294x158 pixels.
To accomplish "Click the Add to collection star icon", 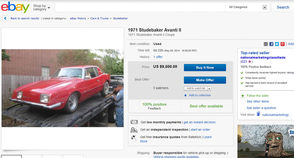I will pyautogui.click(x=186, y=95).
